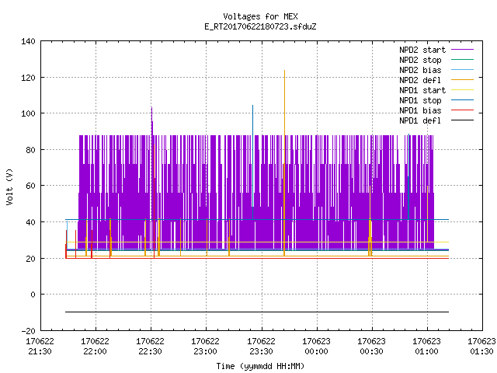Click the orange NPD2 defl legend line

pos(463,79)
